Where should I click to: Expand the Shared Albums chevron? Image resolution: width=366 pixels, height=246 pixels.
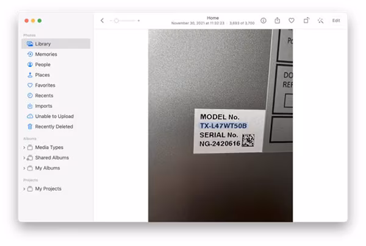(x=24, y=158)
